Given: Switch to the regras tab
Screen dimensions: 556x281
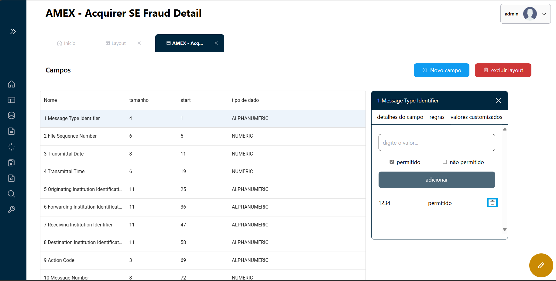Looking at the screenshot, I should [x=437, y=117].
